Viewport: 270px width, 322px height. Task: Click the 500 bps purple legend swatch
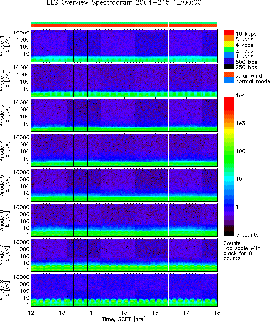click(229, 61)
